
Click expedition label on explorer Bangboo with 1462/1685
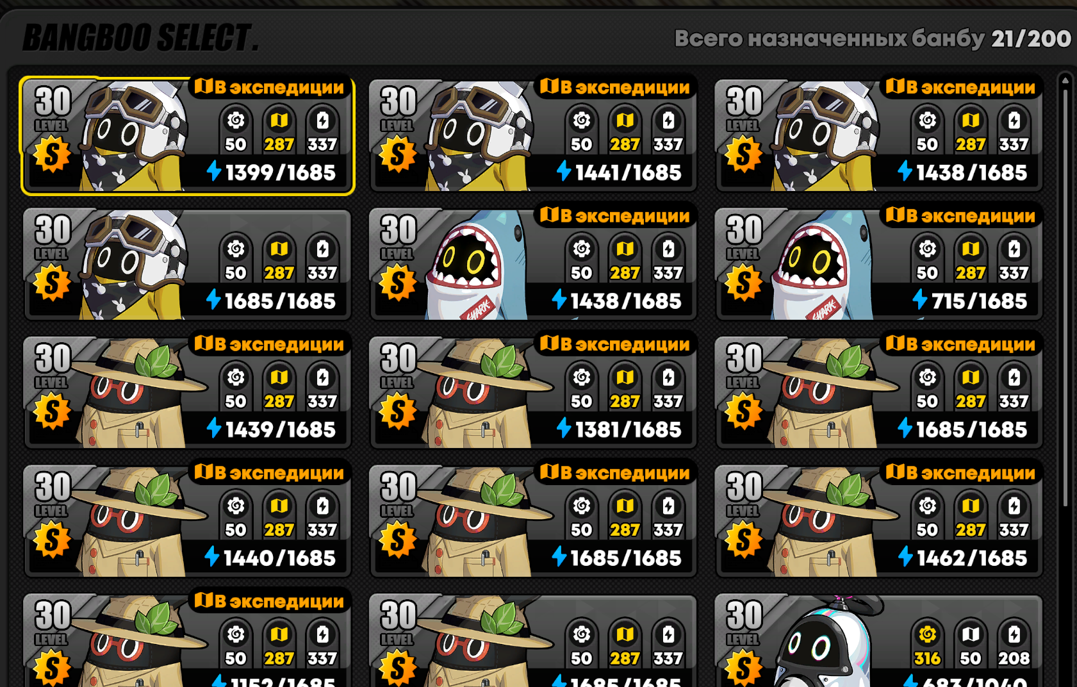(x=961, y=472)
